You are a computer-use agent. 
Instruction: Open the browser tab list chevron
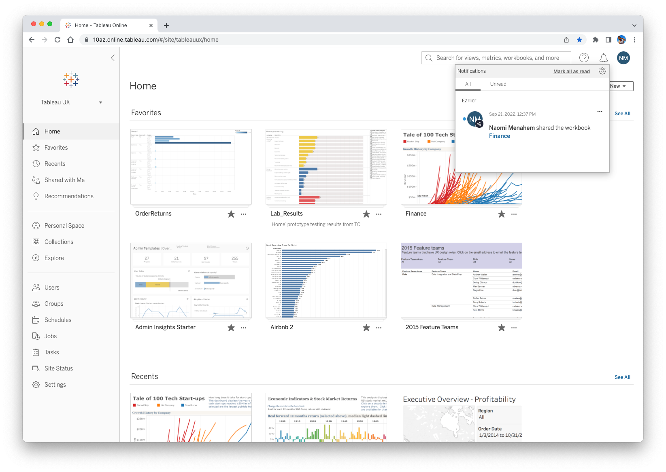click(634, 25)
